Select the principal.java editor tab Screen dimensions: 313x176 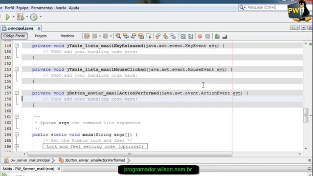tap(21, 28)
